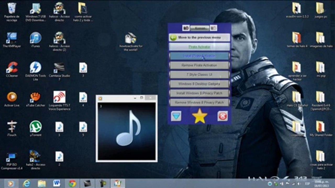Open the Korean language dropdown

click(200, 28)
